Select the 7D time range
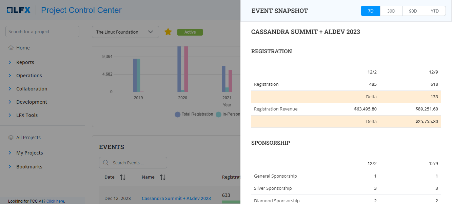The height and width of the screenshot is (204, 452). (x=371, y=11)
